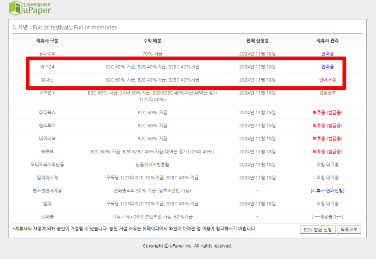Click 순매출액의 50% 지급 revenue text
376x259 pixels.
pyautogui.click(x=152, y=191)
